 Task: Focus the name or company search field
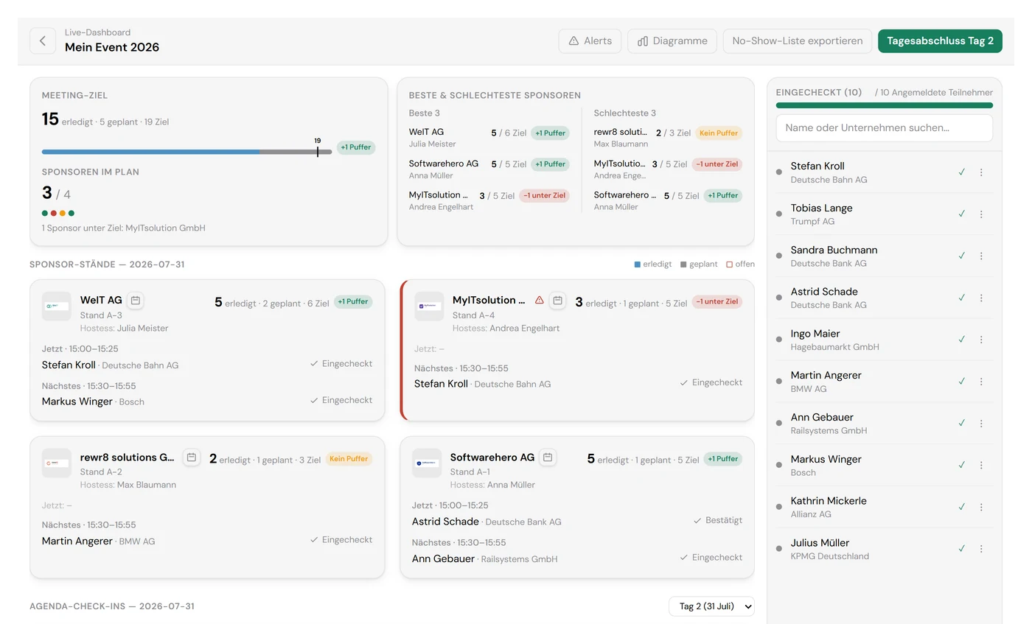click(885, 127)
